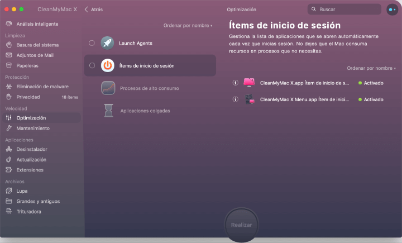Click the Papeleras trash icon

coord(9,66)
